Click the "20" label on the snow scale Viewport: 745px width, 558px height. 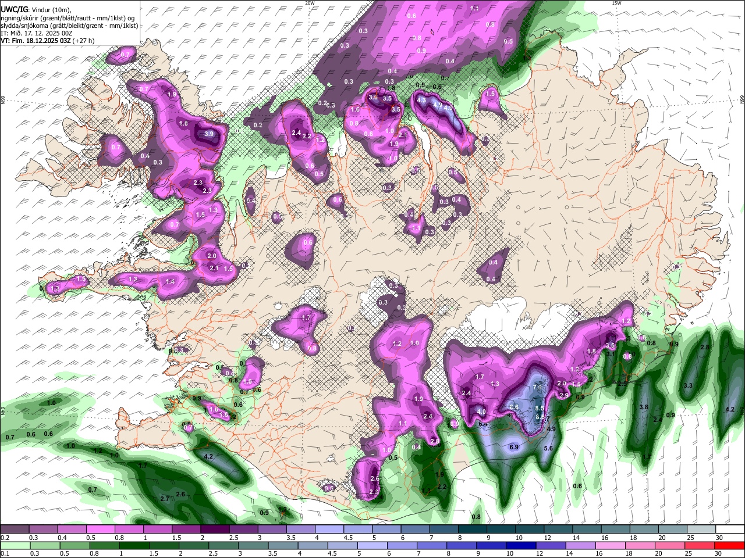pyautogui.click(x=662, y=538)
